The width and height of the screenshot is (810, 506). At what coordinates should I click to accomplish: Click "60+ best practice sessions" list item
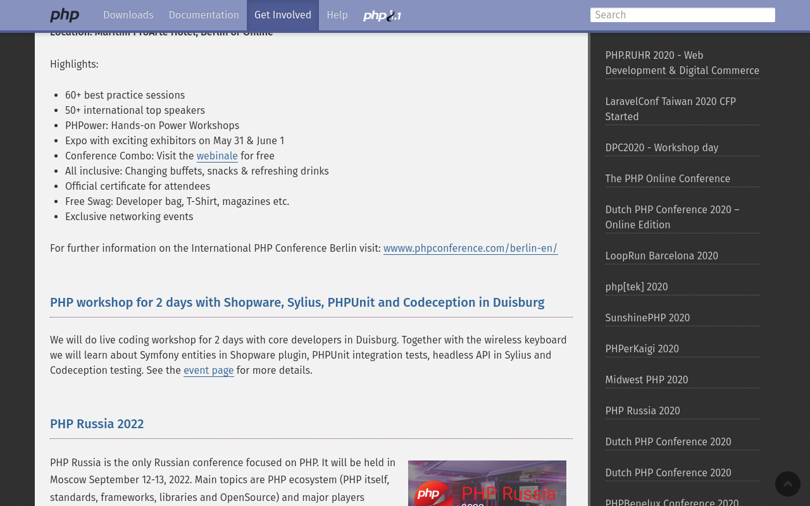click(x=125, y=96)
